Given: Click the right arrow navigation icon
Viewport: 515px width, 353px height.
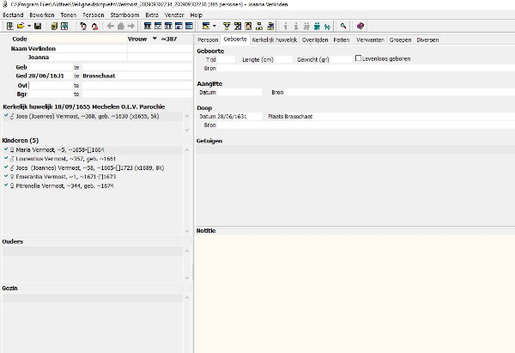Looking at the screenshot, I should 130,27.
